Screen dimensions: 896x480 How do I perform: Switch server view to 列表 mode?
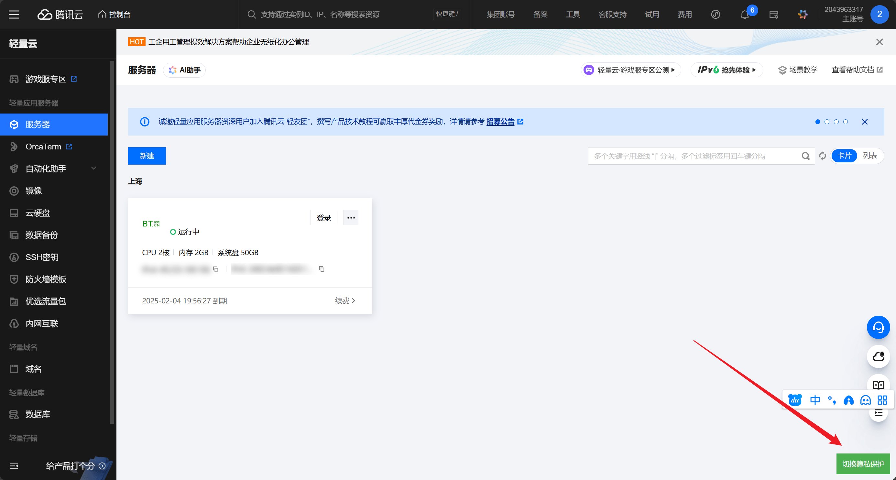click(869, 156)
